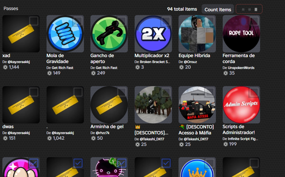Open the Mola de Gravidade title
The height and width of the screenshot is (177, 285).
click(58, 58)
